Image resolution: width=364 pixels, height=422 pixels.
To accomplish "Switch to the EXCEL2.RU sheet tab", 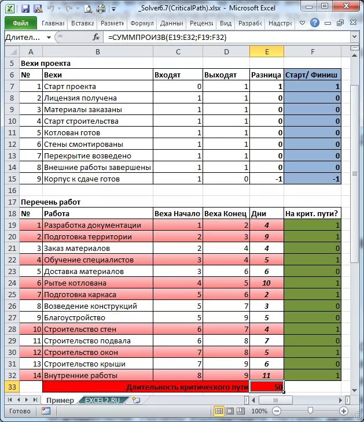I will tap(102, 401).
